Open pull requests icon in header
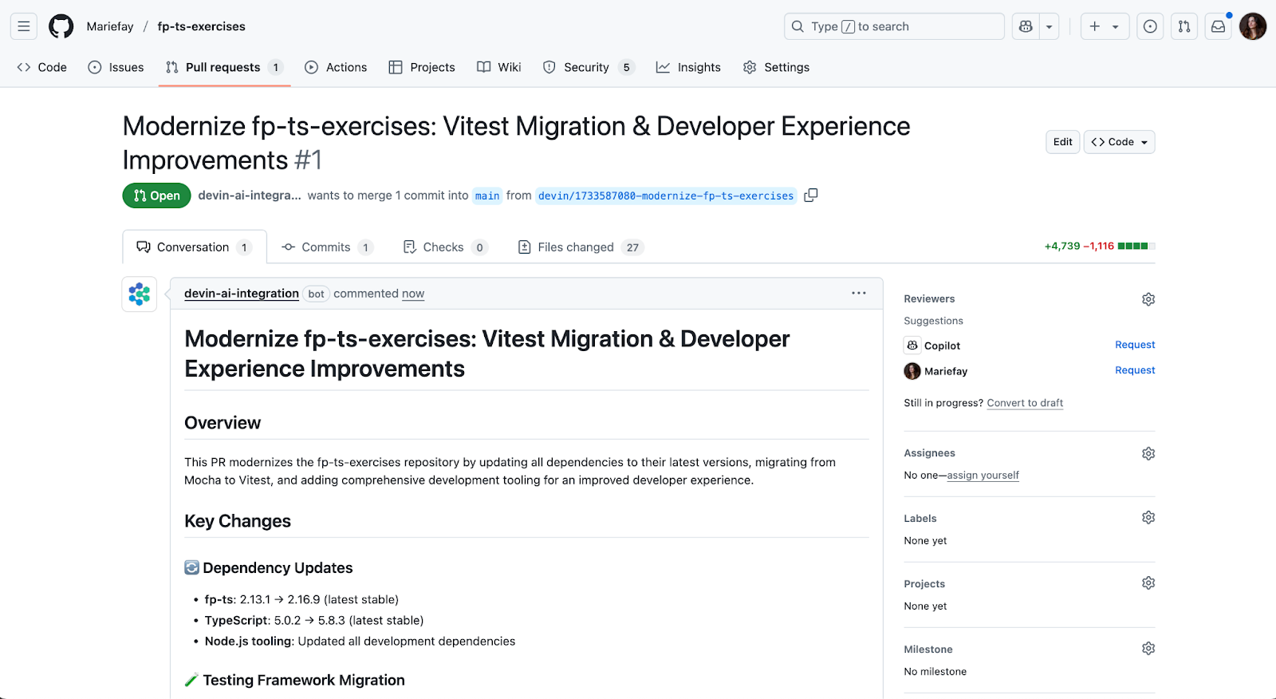 [1184, 26]
